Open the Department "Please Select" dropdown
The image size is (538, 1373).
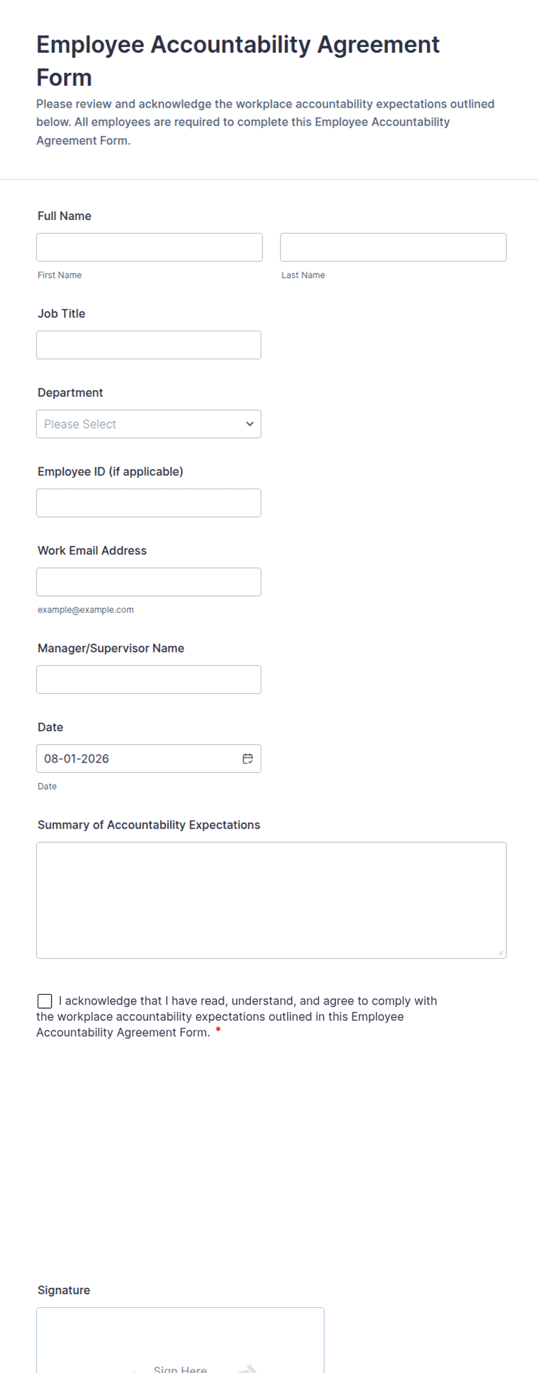(149, 424)
